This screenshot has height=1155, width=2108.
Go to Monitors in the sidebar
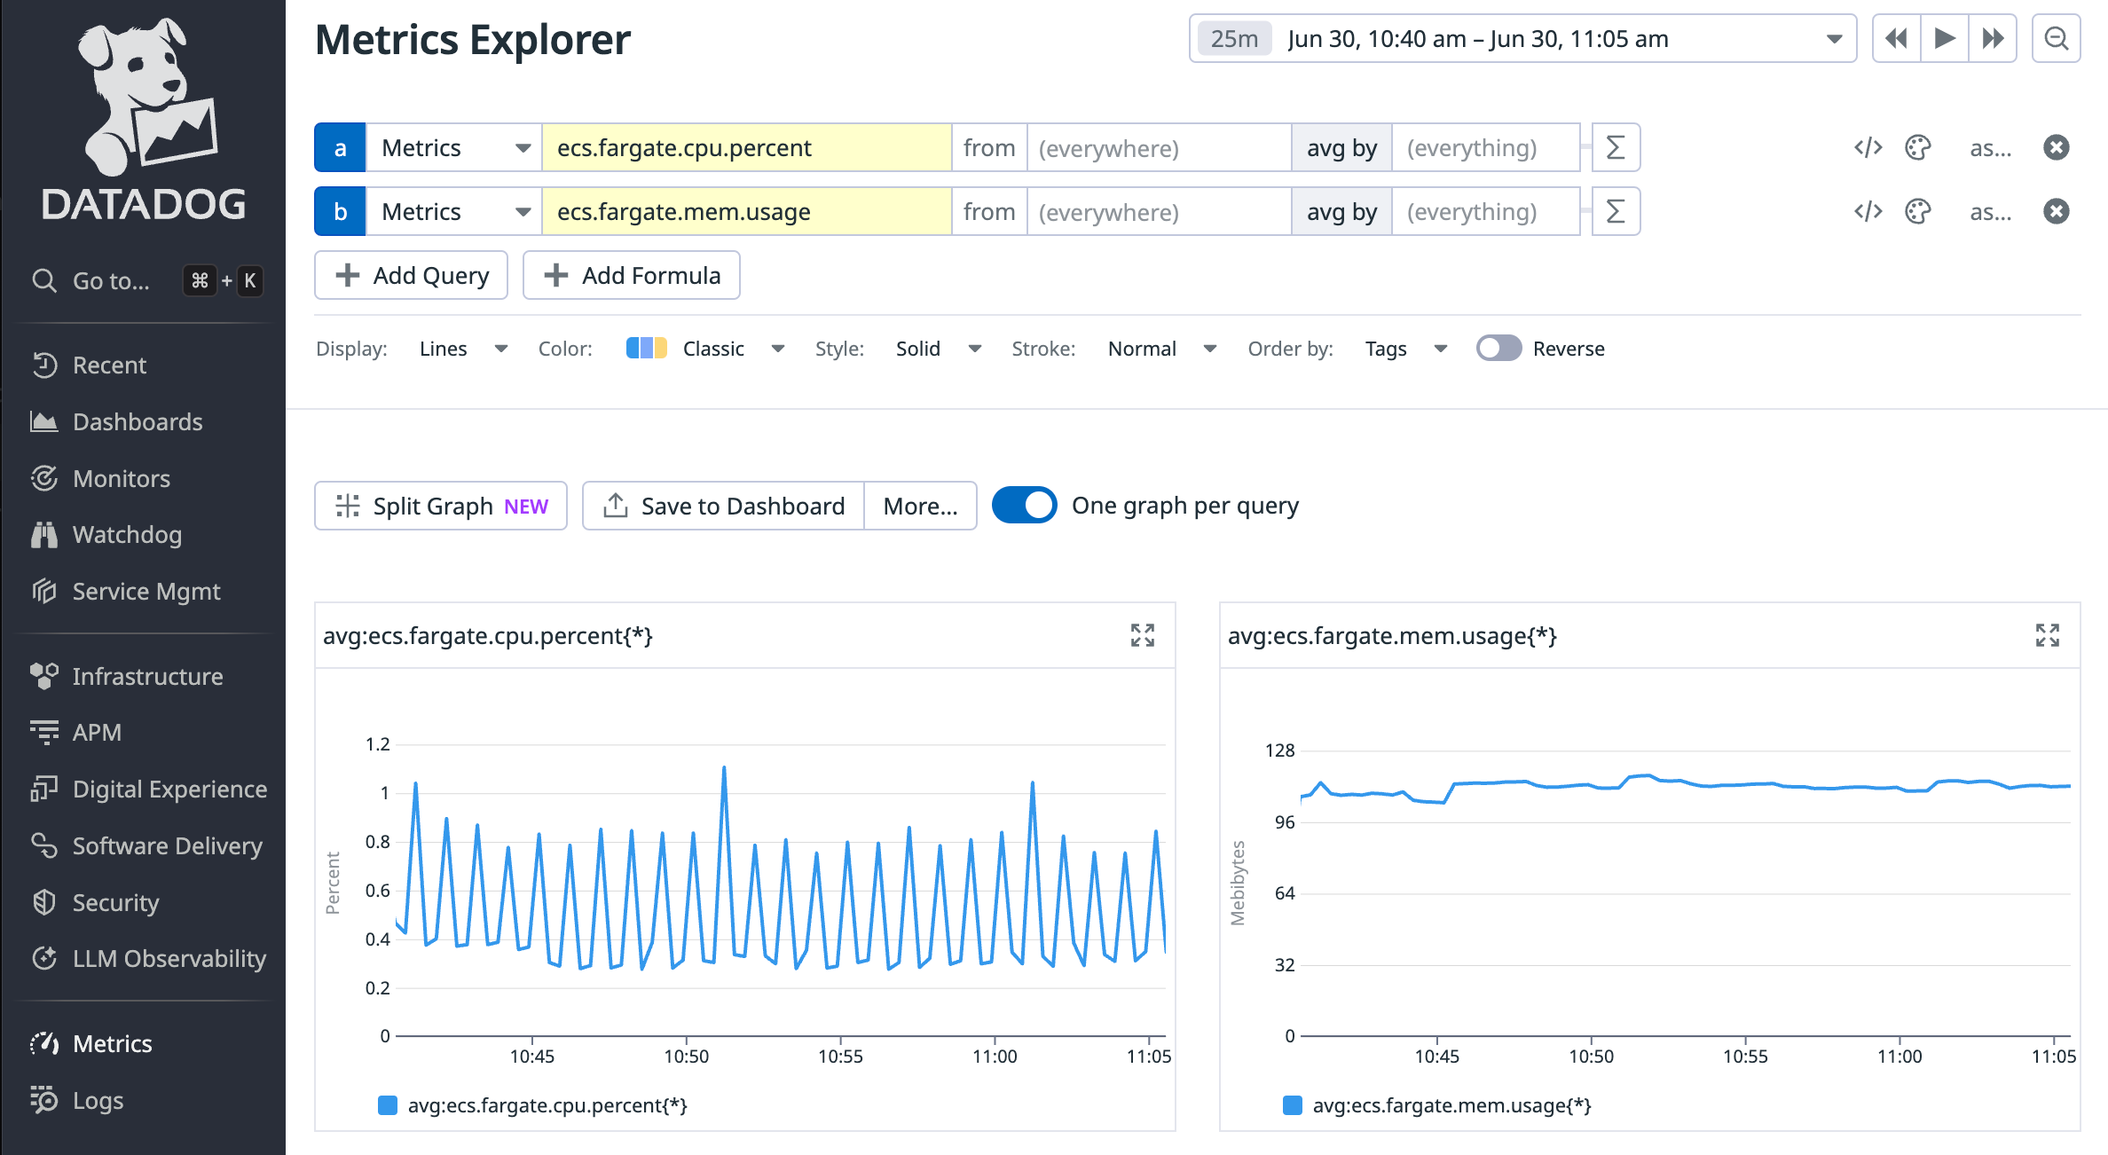point(122,478)
